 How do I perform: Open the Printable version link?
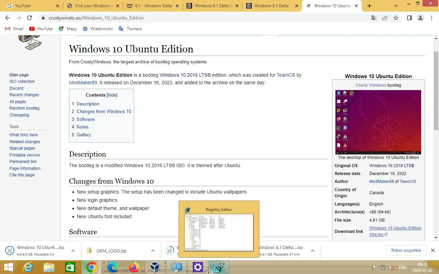[x=25, y=155]
